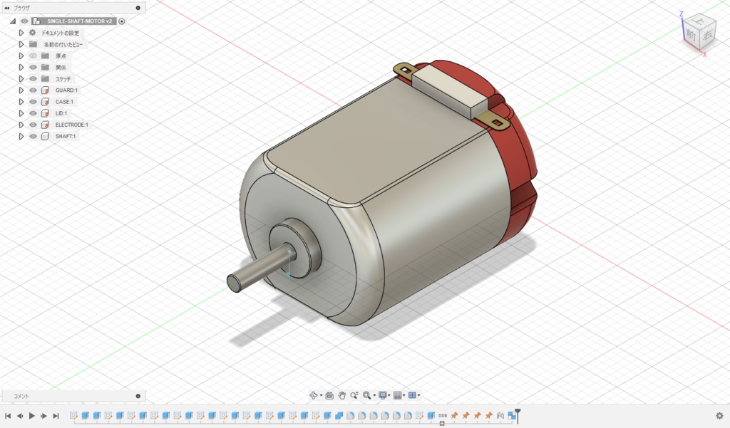Image resolution: width=730 pixels, height=428 pixels.
Task: Open Grid and Snaps dropdown arrow
Action: click(404, 395)
